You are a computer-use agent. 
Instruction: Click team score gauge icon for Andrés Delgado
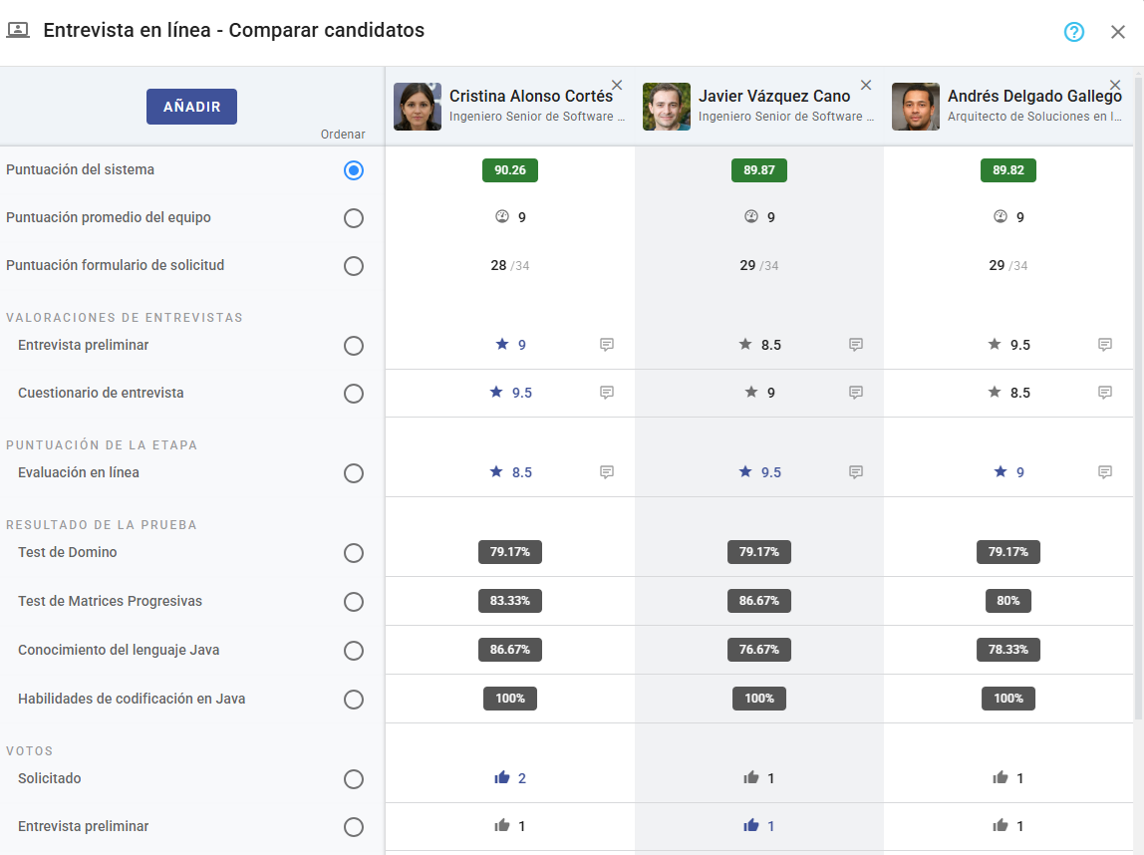coord(1001,217)
